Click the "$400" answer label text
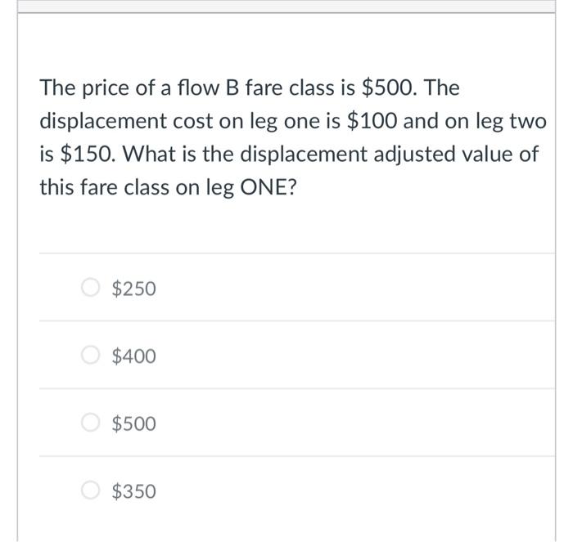The height and width of the screenshot is (542, 573). point(133,356)
